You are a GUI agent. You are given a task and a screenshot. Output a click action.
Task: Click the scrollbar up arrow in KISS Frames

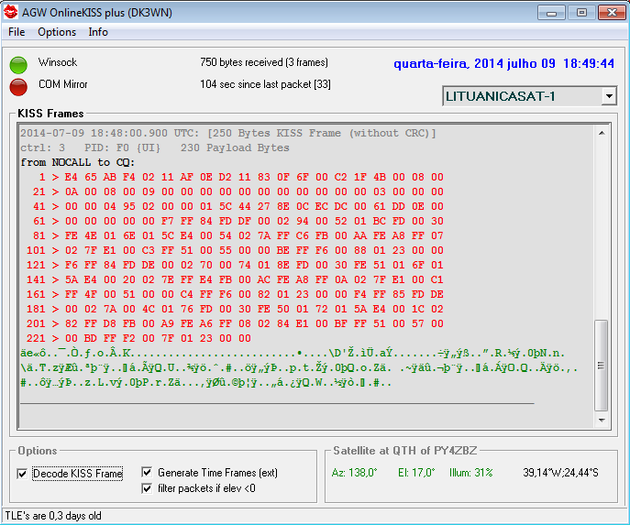coord(602,132)
